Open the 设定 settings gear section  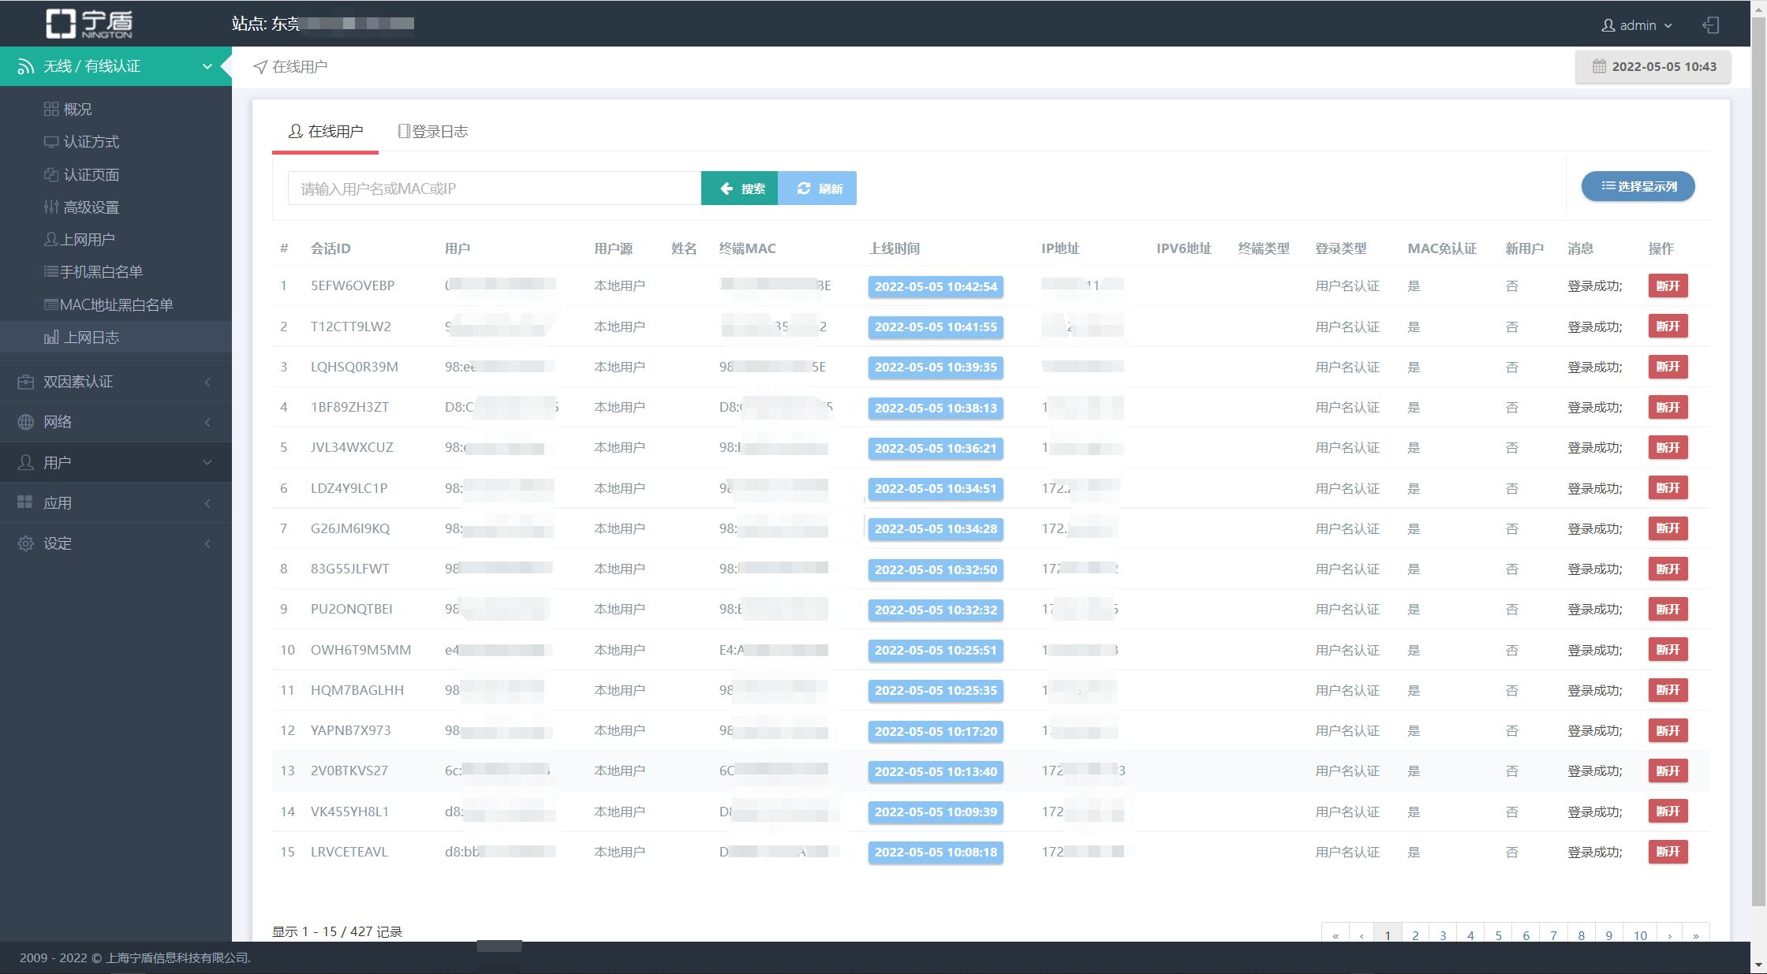point(57,543)
